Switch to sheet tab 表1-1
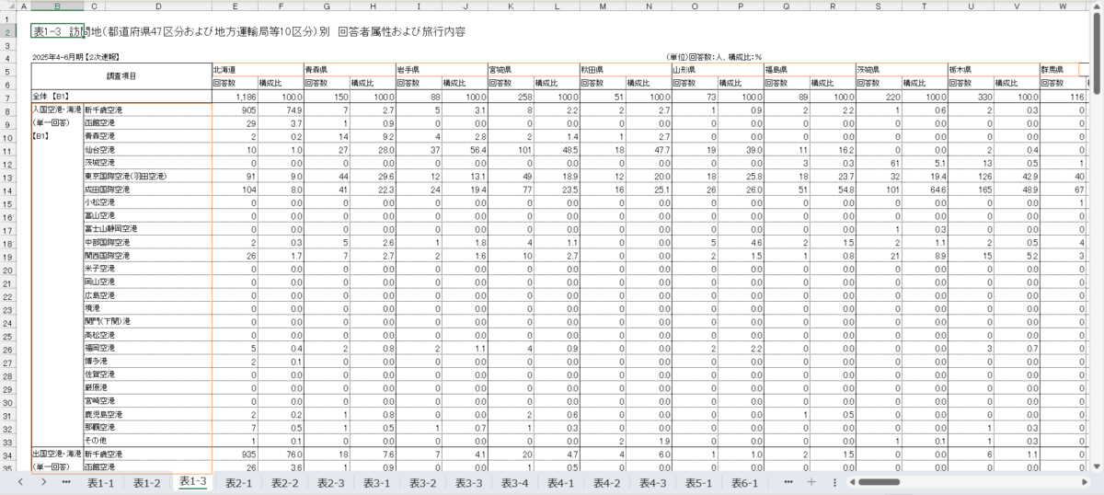Viewport: 1104px width, 495px height. [100, 482]
